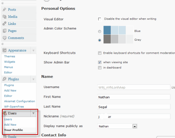175x138 pixels.
Task: Enable keyboard shortcuts for comment moderation
Action: [x=100, y=53]
